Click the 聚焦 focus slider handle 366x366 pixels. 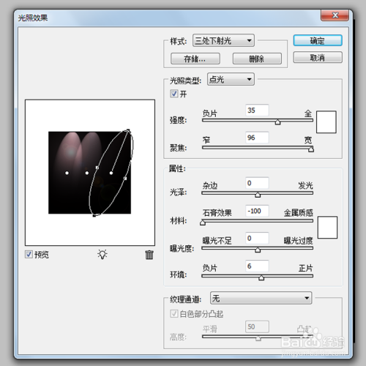[311, 149]
